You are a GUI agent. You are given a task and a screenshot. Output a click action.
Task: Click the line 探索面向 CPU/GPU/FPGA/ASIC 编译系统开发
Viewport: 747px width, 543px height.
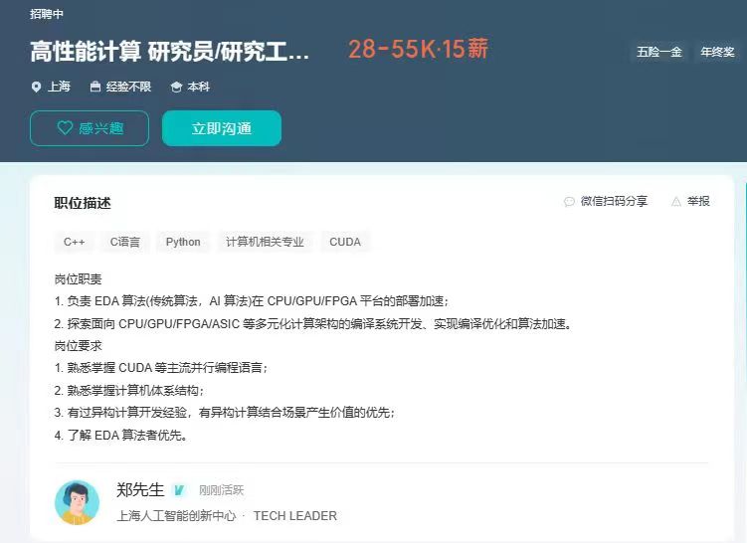[x=312, y=324]
